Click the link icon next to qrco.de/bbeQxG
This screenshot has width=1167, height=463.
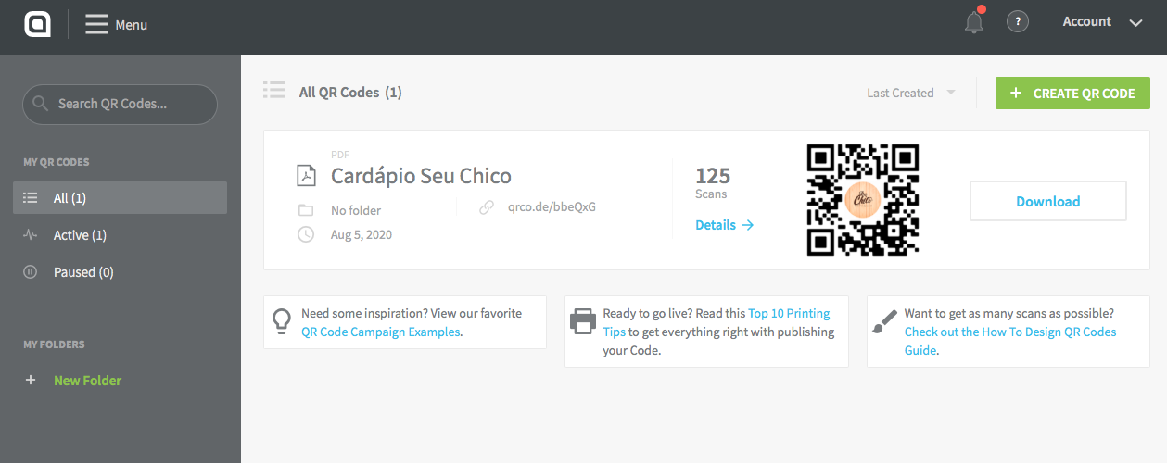pos(486,207)
